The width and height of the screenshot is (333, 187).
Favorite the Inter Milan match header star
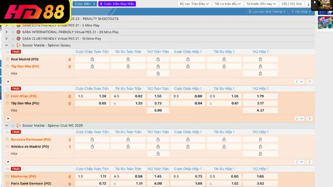(7, 89)
